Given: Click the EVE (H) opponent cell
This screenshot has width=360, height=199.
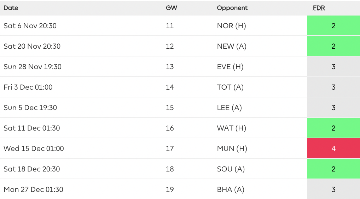Looking at the screenshot, I should click(230, 67).
